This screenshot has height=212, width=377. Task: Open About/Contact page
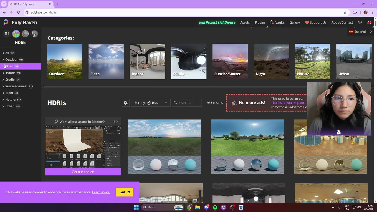pyautogui.click(x=342, y=22)
